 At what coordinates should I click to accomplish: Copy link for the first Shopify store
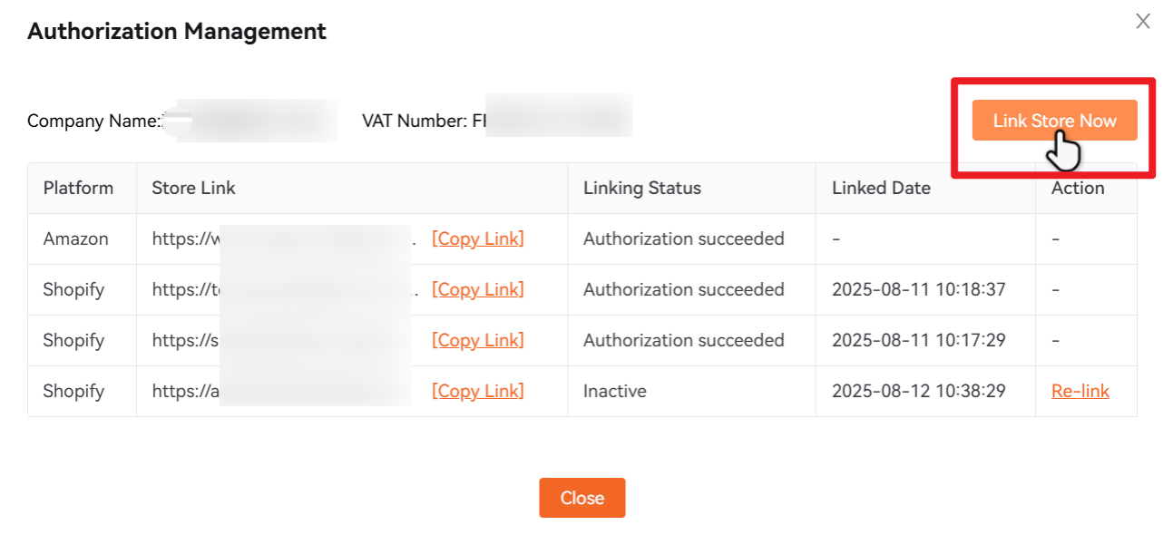coord(478,289)
